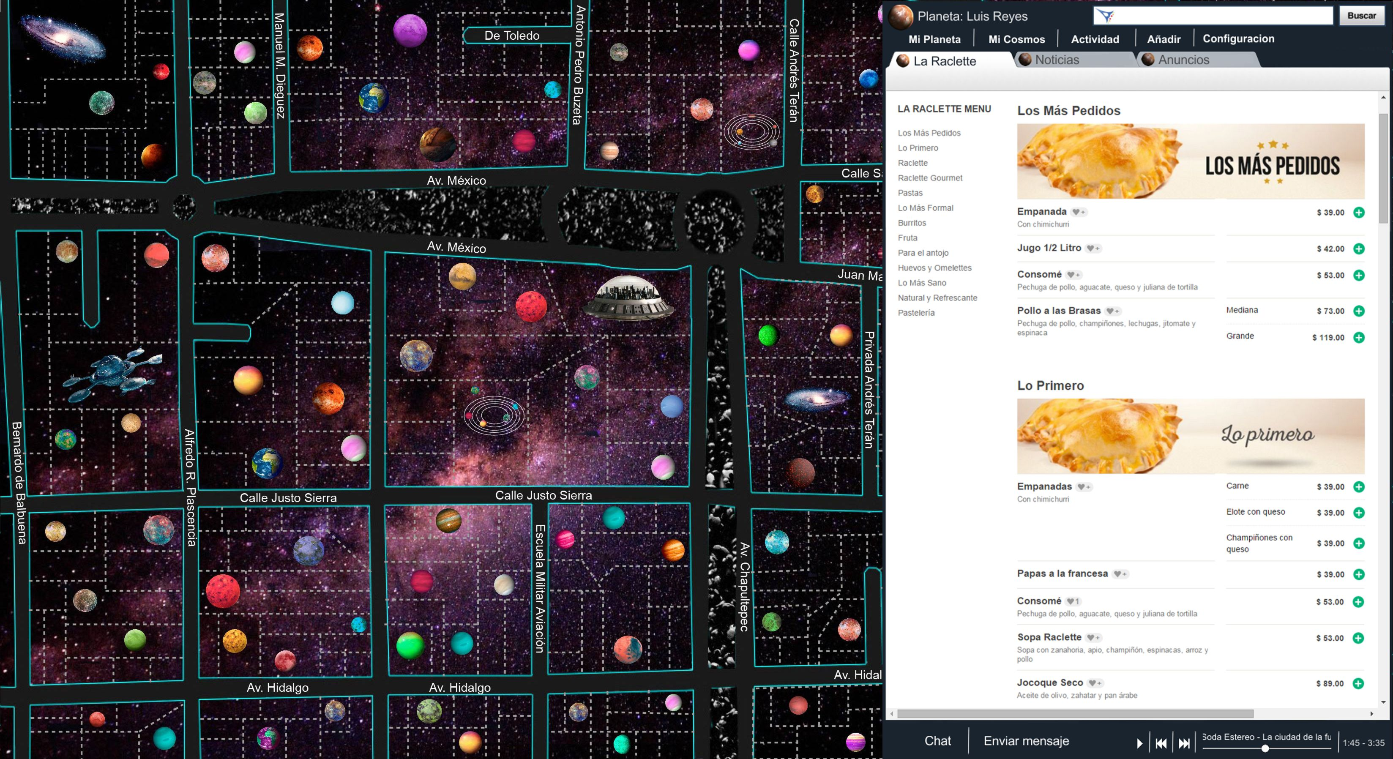Add Pollo a las Brasas Mediana
The image size is (1393, 759).
[x=1358, y=311]
